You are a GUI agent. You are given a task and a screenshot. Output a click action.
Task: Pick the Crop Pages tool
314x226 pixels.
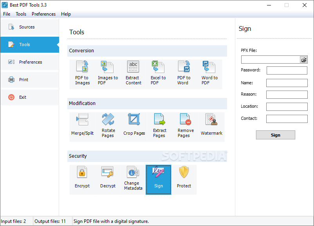134,127
